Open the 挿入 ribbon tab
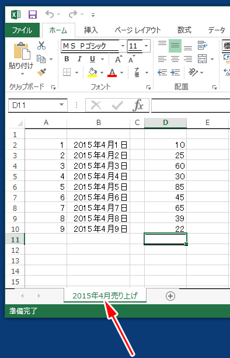Viewport: 230px width, 358px height. 91,30
